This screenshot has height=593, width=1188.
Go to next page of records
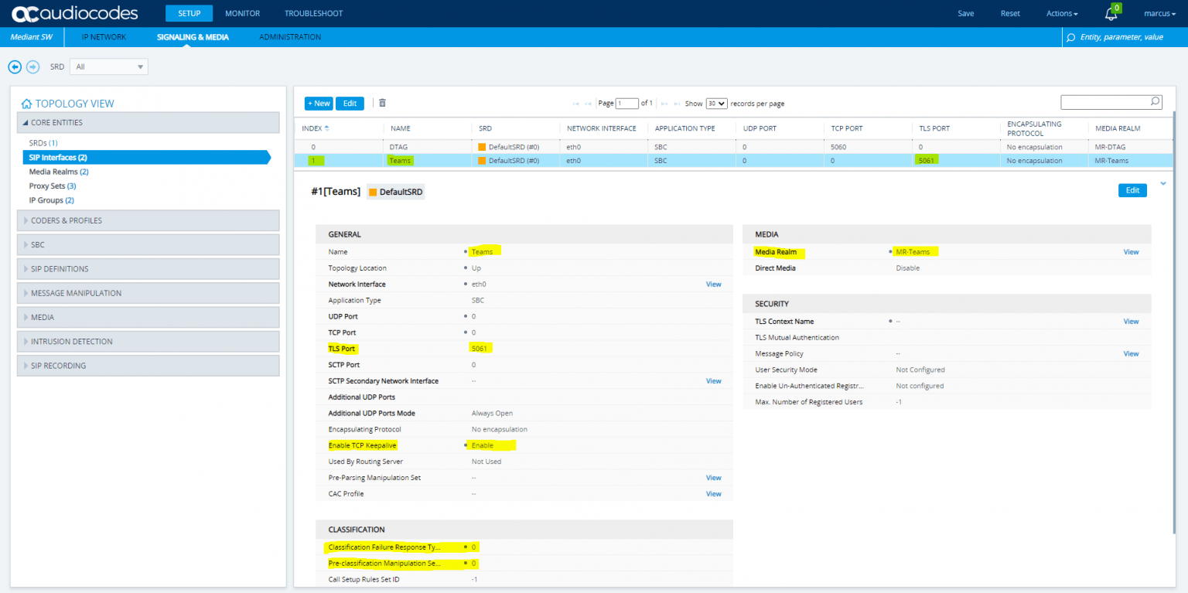[x=664, y=104]
